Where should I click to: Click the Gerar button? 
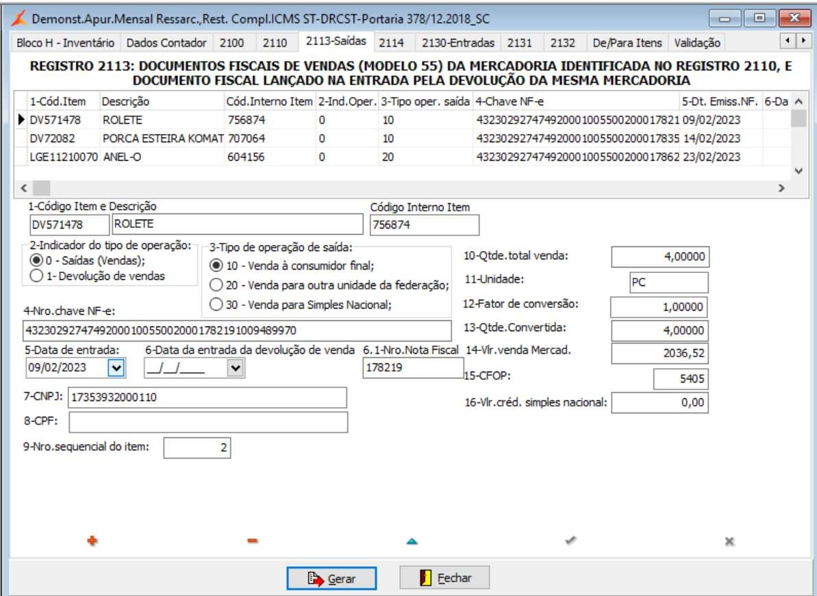[331, 578]
